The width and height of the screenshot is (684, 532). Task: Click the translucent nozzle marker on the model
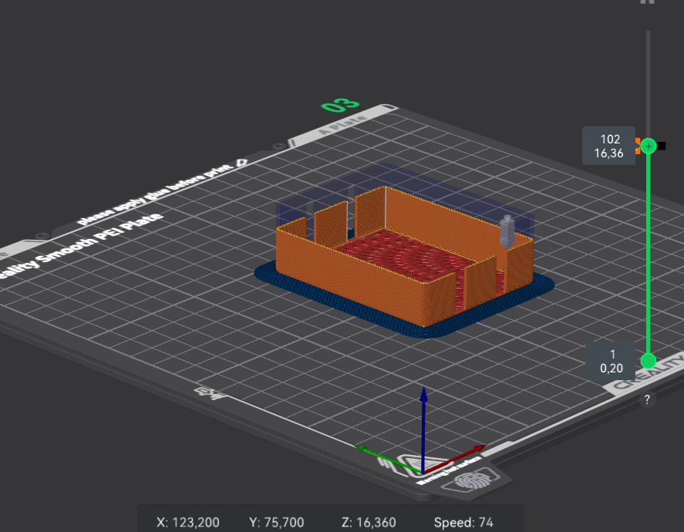[507, 231]
